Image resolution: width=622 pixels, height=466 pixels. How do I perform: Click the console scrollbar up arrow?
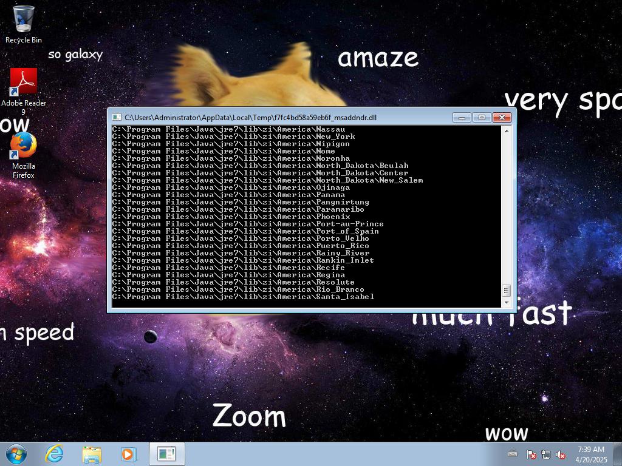coord(506,130)
